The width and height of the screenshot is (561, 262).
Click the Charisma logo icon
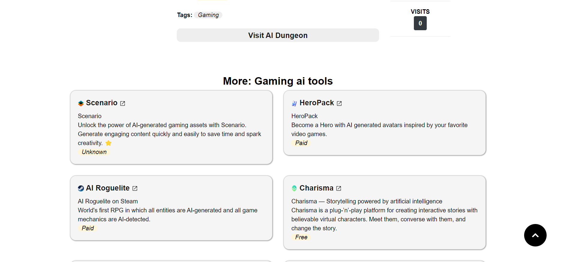(294, 188)
